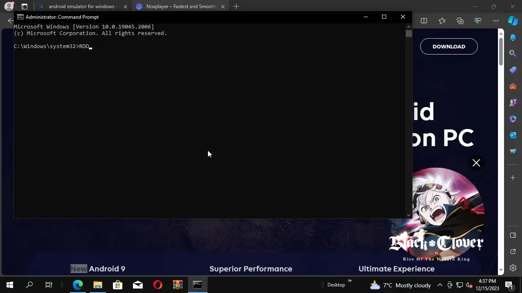Switch to the android emulator for windows tab

click(83, 7)
